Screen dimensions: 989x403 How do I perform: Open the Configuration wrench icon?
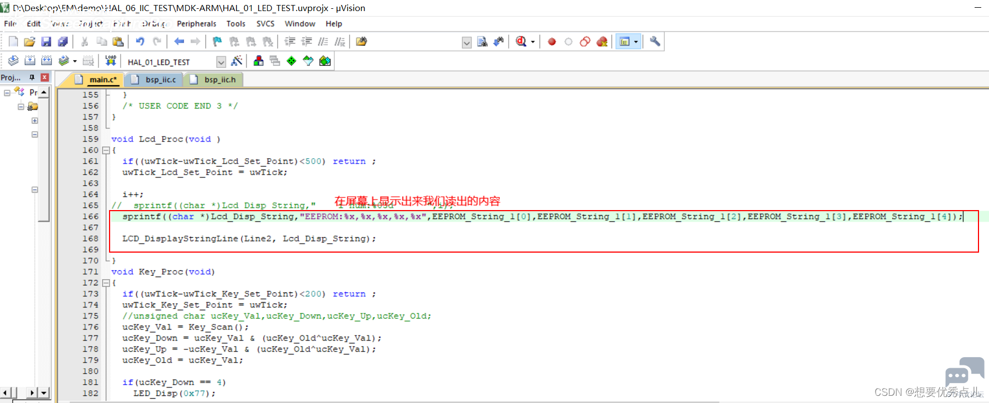655,41
